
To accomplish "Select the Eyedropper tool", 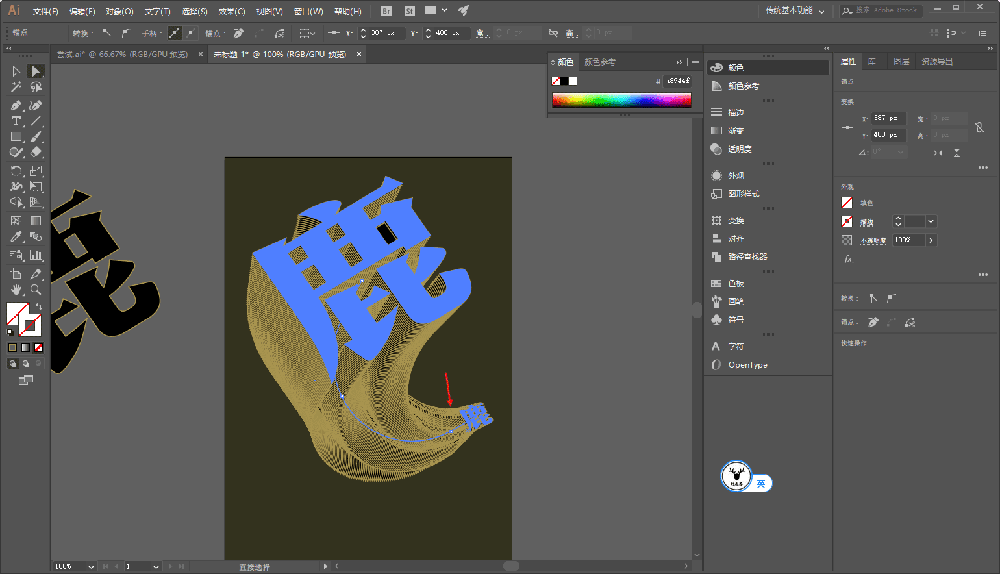I will pos(16,236).
